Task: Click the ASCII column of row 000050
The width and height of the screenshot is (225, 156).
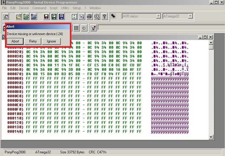Action: click(x=170, y=65)
